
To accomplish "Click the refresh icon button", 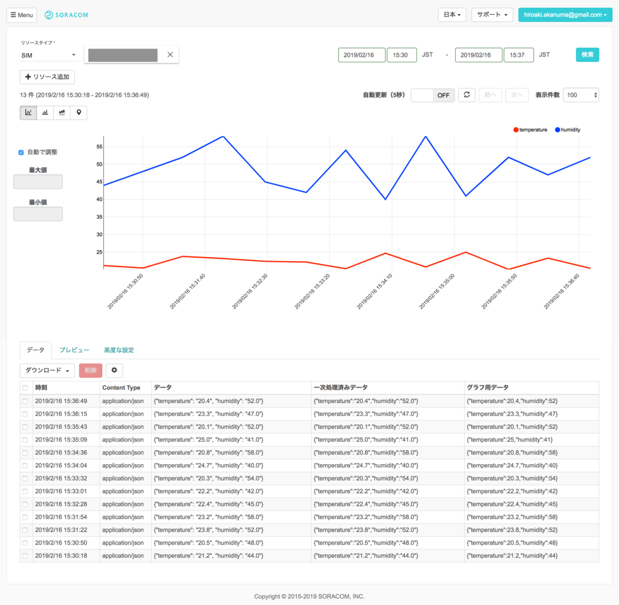I will [467, 95].
